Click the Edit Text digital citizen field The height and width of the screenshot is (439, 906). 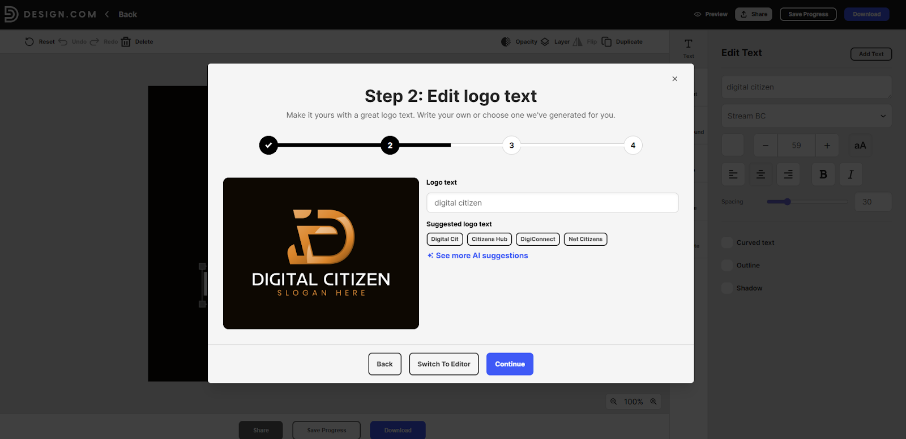point(806,87)
